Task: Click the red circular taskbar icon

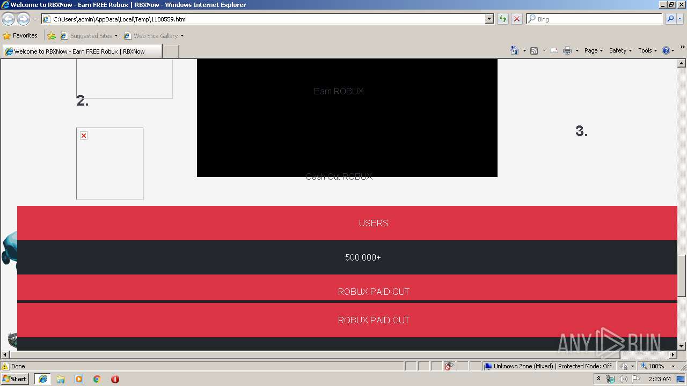Action: [115, 379]
